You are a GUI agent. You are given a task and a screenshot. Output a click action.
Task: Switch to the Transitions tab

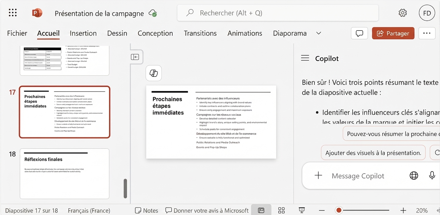(x=200, y=33)
